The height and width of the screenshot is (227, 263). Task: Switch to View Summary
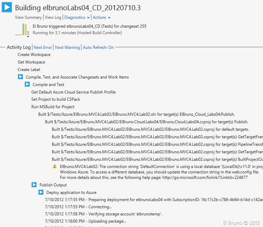(28, 17)
